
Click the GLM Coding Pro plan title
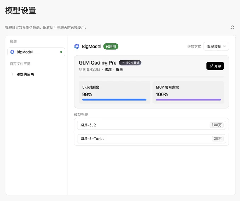click(98, 63)
